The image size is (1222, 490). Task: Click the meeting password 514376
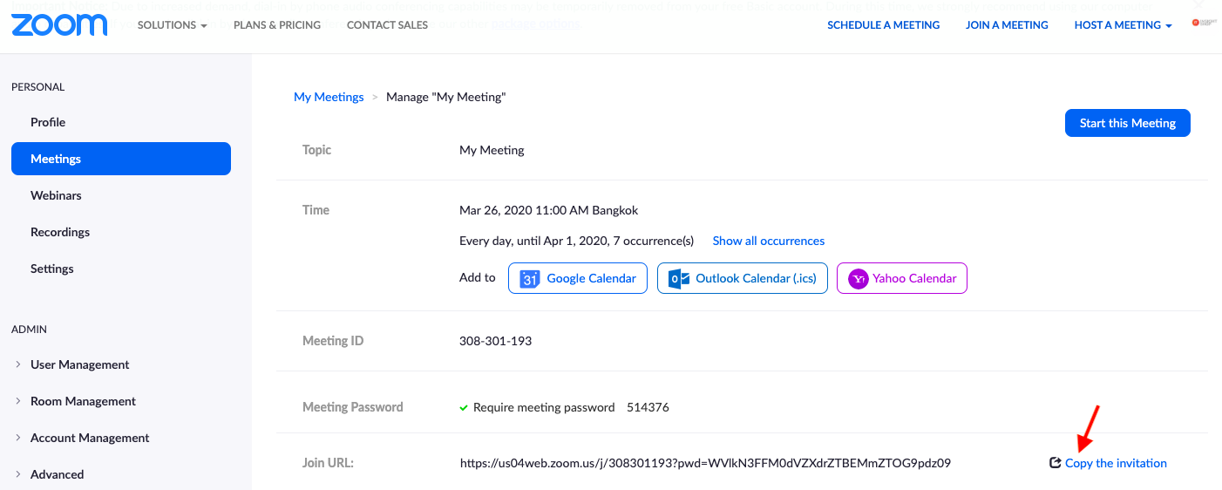coord(648,407)
